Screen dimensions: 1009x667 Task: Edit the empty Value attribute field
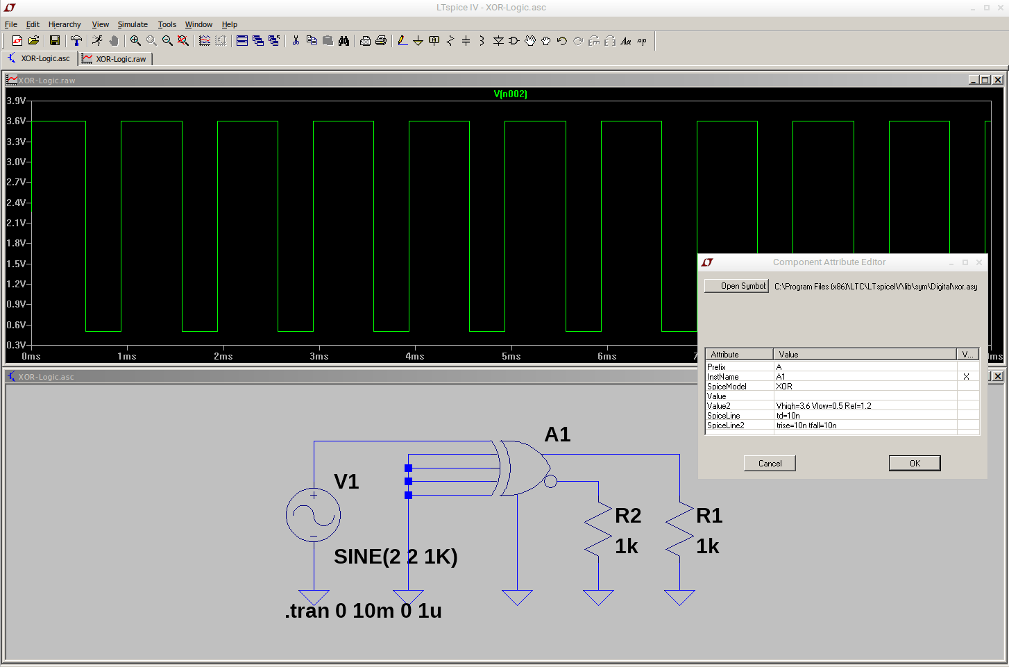click(x=865, y=396)
